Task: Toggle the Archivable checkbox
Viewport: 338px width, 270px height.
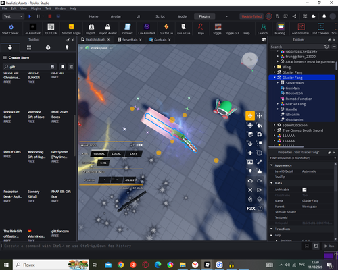Action: (304, 190)
